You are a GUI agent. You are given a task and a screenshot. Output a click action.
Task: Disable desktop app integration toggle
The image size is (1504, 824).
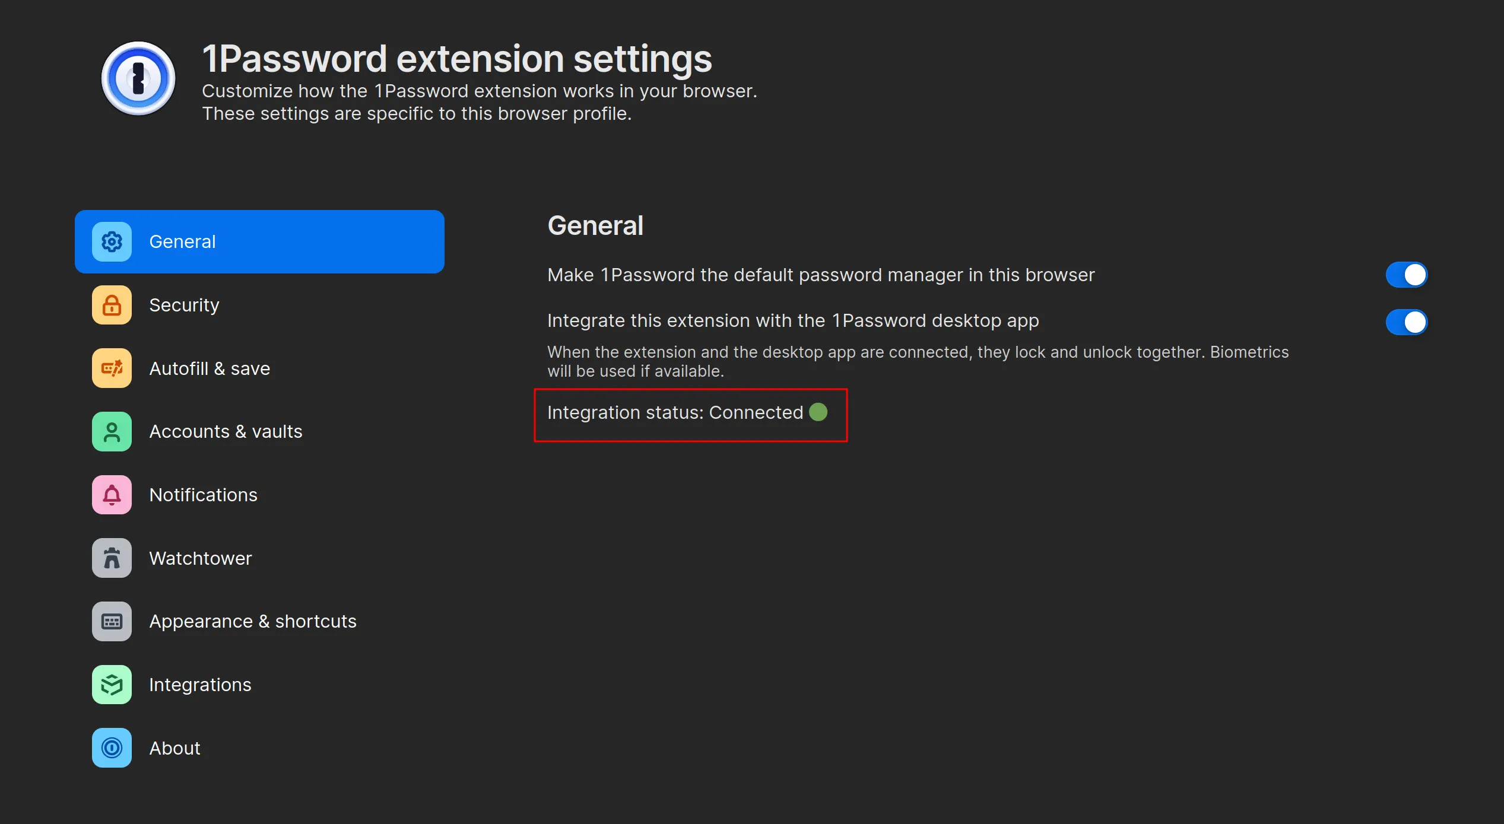1406,322
